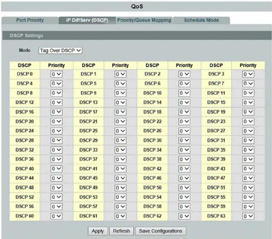This screenshot has width=272, height=239.
Task: Select priority dropdown for DSCP 58
Action: [184, 207]
